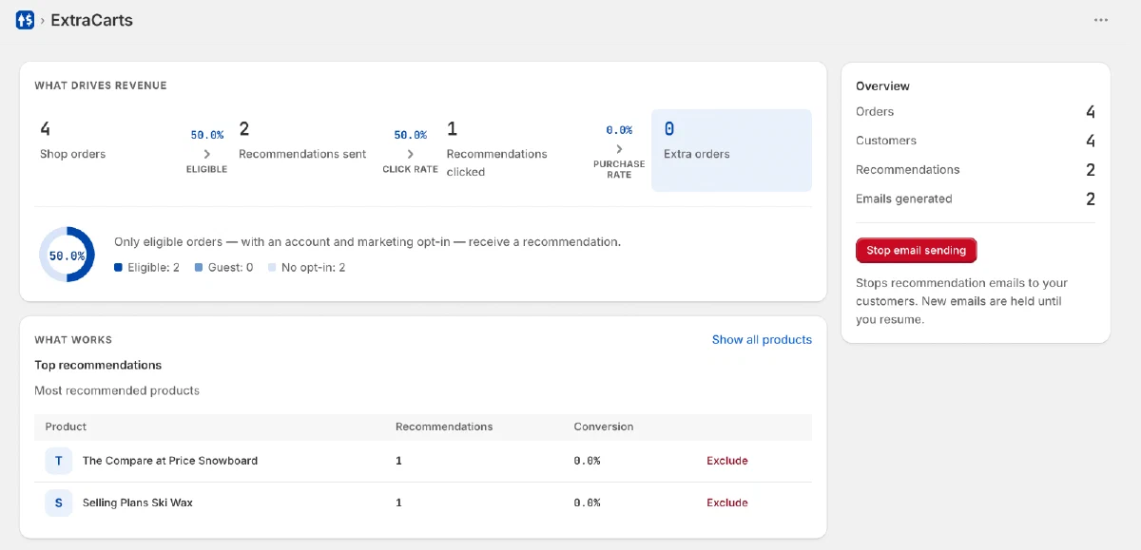Click the breadcrumb chevron next to ExtraCarts

[43, 20]
